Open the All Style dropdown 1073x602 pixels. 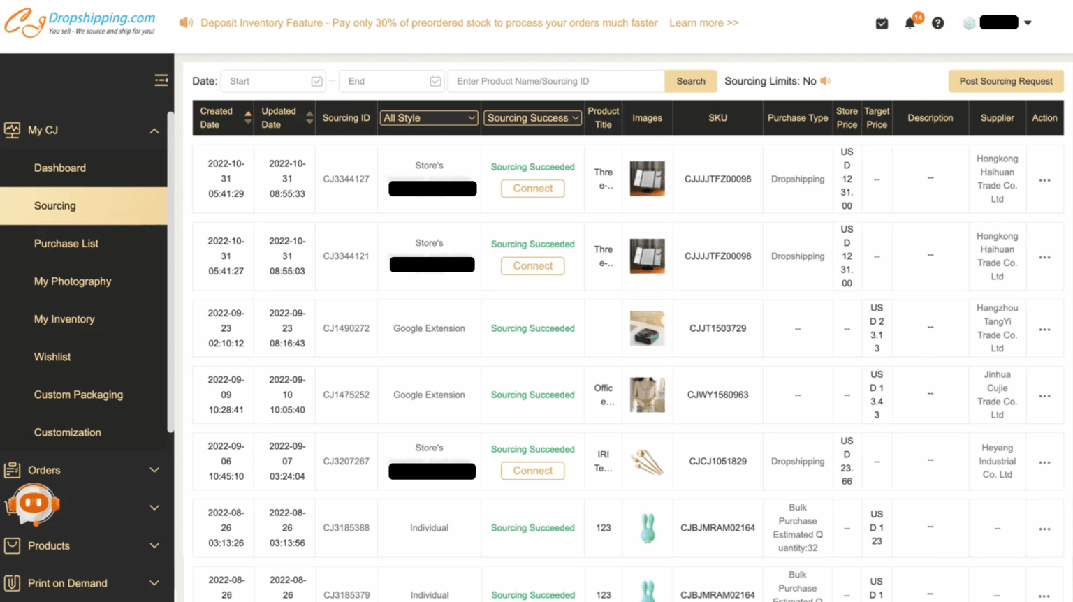click(x=428, y=117)
